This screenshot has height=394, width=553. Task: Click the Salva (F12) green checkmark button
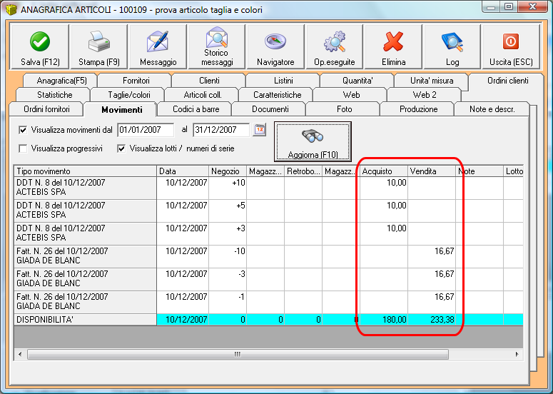[40, 46]
